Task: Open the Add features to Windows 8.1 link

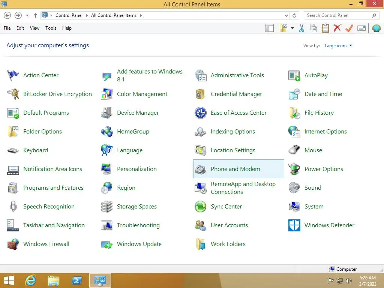Action: click(150, 75)
